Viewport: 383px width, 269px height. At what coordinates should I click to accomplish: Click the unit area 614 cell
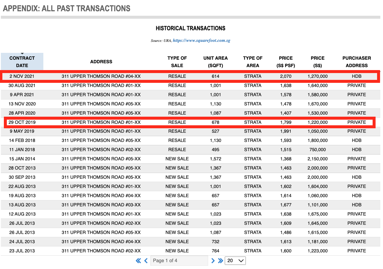216,76
